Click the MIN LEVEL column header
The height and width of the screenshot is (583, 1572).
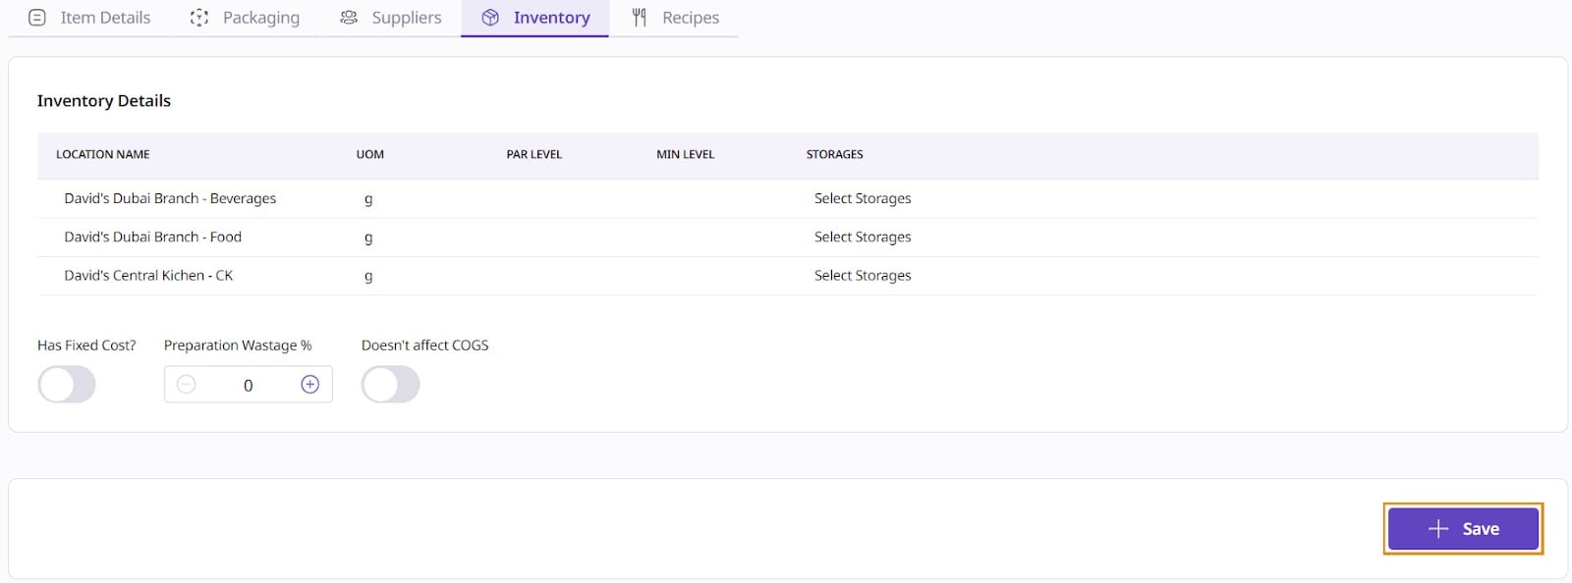686,154
